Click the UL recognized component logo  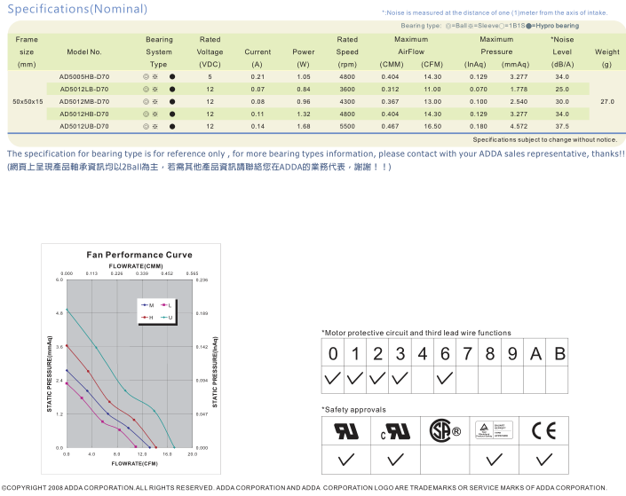point(346,430)
